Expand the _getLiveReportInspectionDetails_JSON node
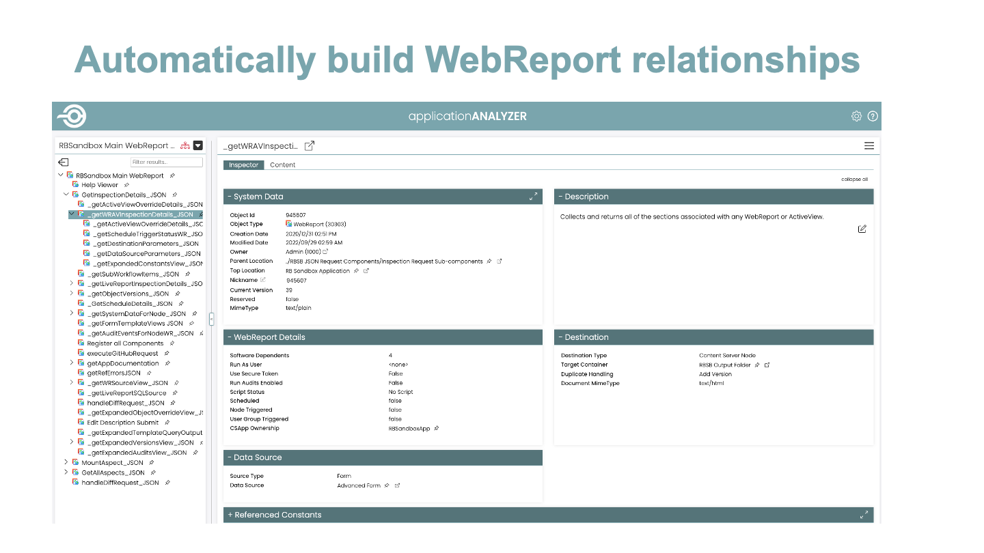 (x=72, y=283)
